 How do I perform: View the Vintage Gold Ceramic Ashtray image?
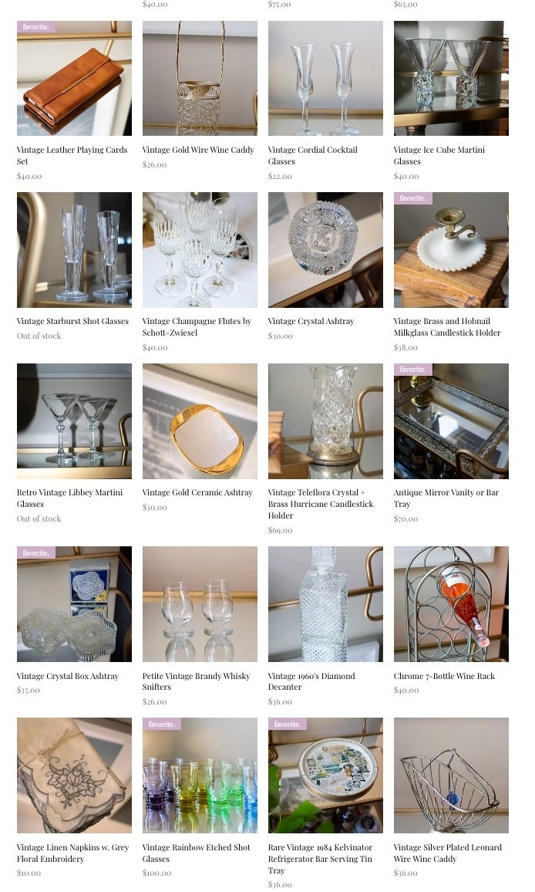200,421
